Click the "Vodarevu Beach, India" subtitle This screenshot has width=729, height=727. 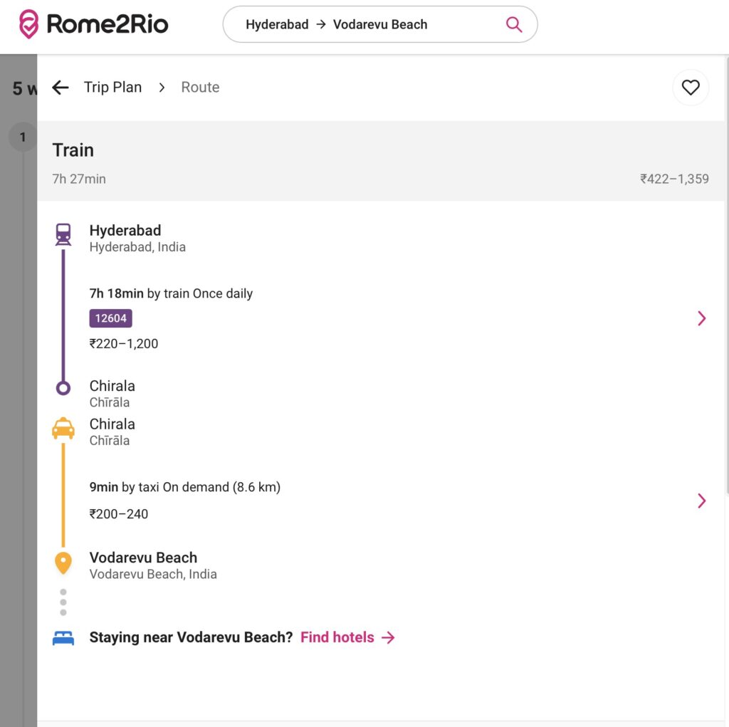(153, 575)
